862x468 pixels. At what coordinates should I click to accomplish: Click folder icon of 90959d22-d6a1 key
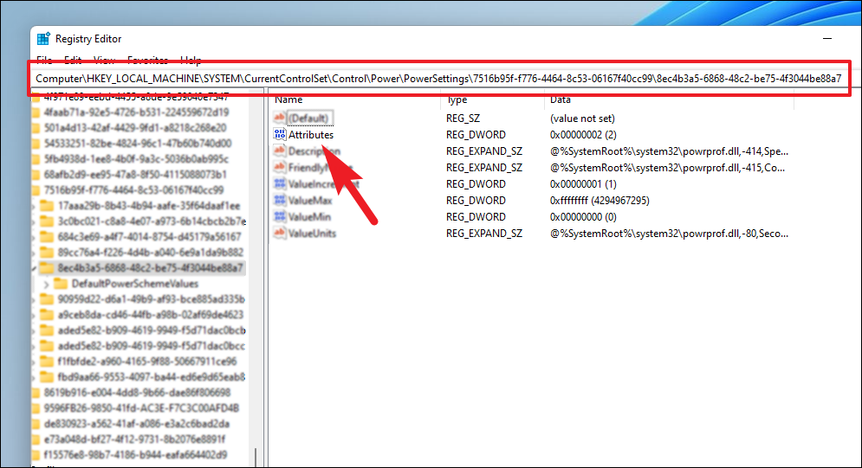[x=48, y=299]
